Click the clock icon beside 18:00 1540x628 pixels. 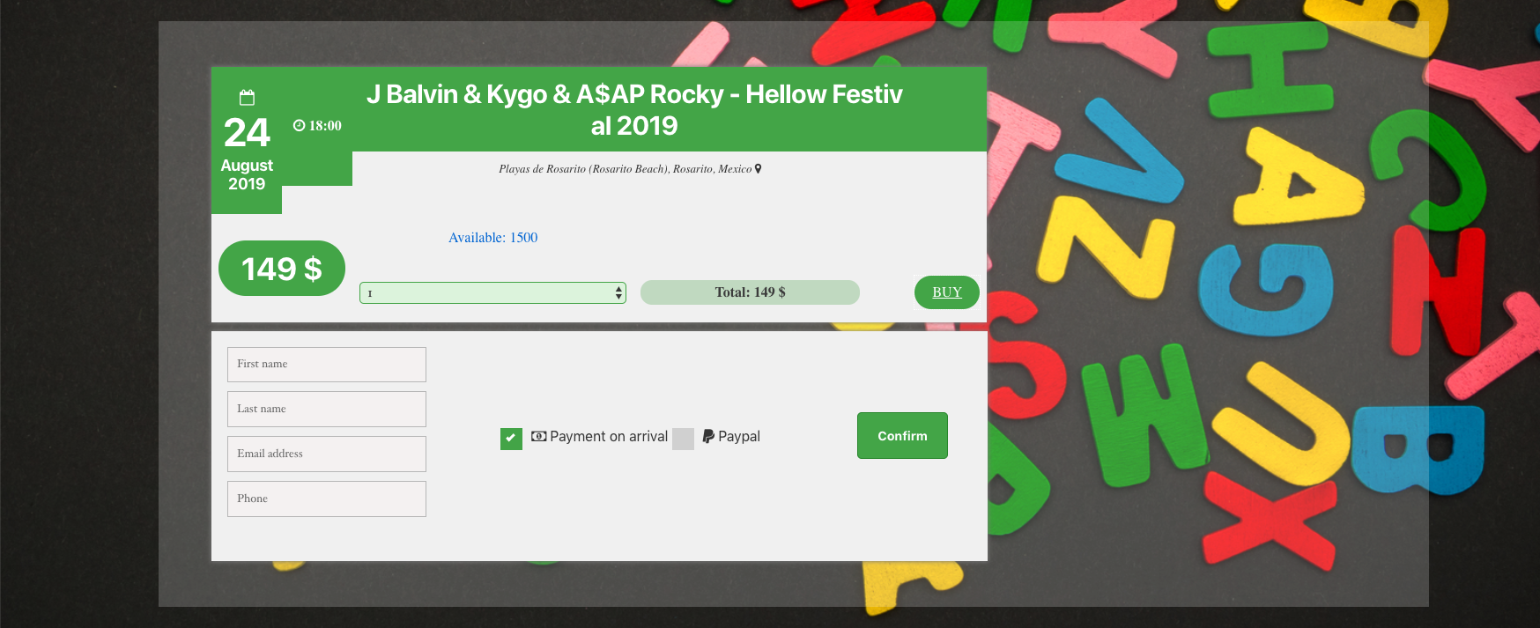point(299,126)
